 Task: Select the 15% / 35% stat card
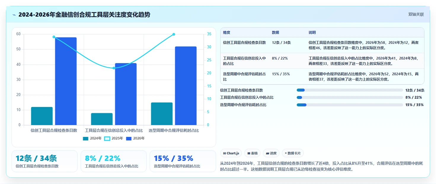click(x=183, y=161)
